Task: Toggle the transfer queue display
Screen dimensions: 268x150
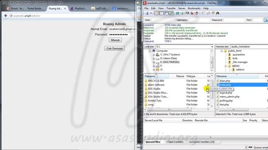Action: [171, 13]
